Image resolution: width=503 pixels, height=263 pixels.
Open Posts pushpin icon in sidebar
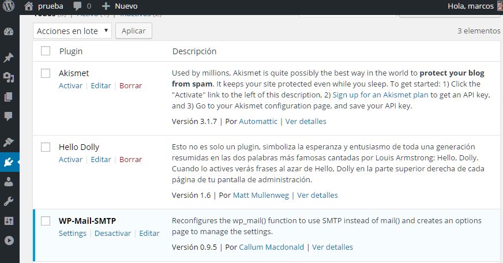point(9,58)
